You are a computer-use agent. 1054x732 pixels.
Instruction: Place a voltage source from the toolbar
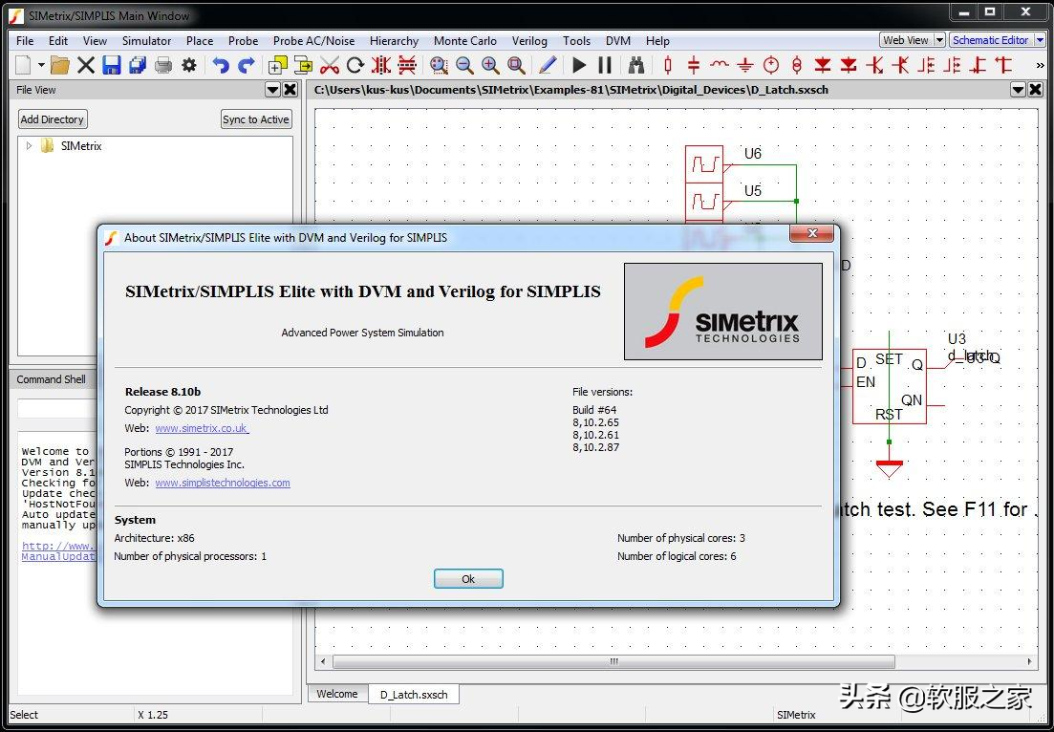[771, 65]
